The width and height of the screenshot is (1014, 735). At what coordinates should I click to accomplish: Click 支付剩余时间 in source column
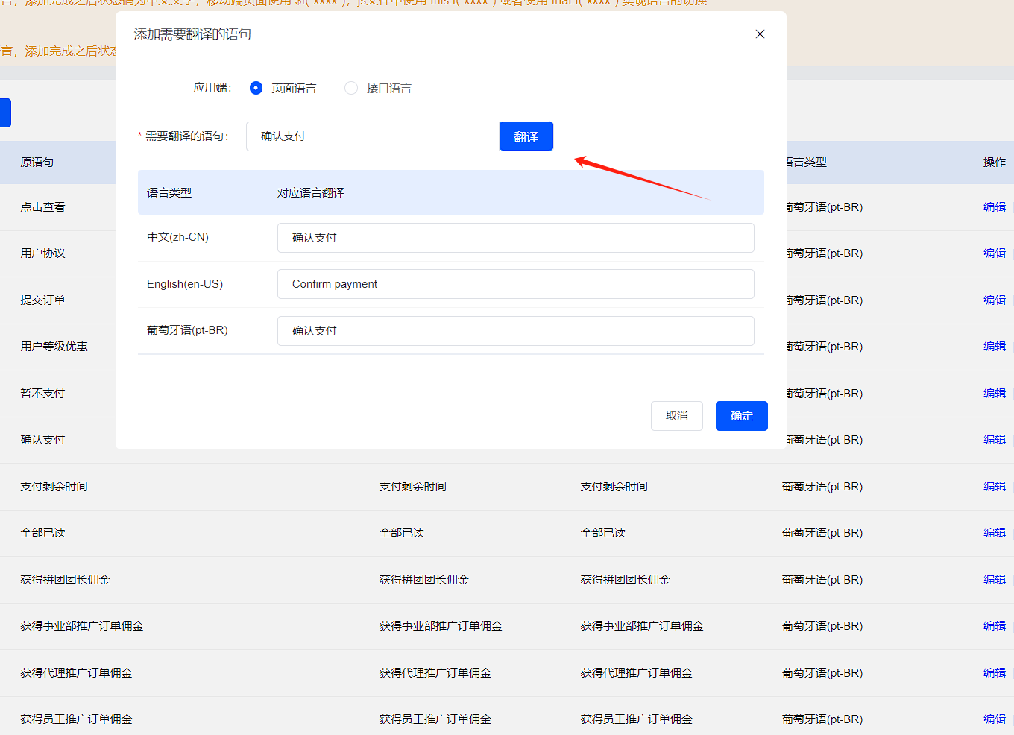[x=54, y=487]
